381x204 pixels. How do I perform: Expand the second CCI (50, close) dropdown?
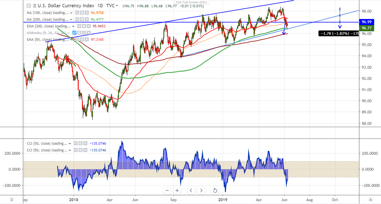tap(70, 150)
